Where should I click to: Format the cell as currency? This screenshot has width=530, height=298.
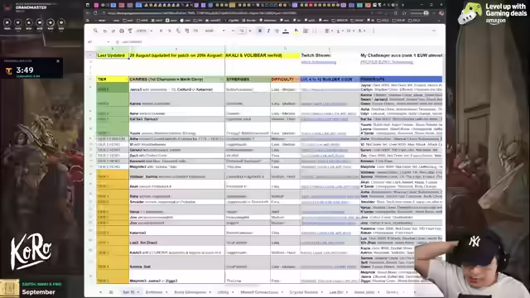[x=161, y=31]
